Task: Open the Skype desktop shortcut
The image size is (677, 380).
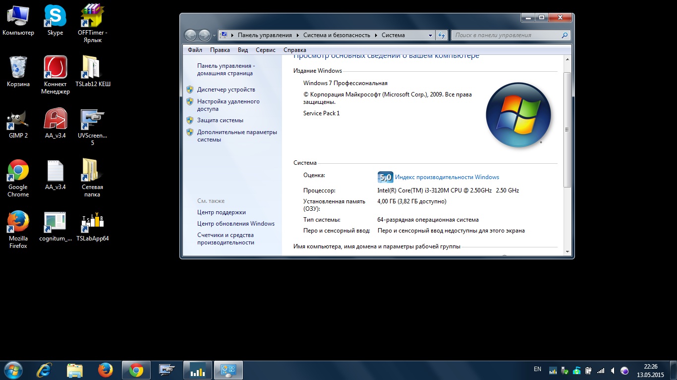Action: [55, 16]
